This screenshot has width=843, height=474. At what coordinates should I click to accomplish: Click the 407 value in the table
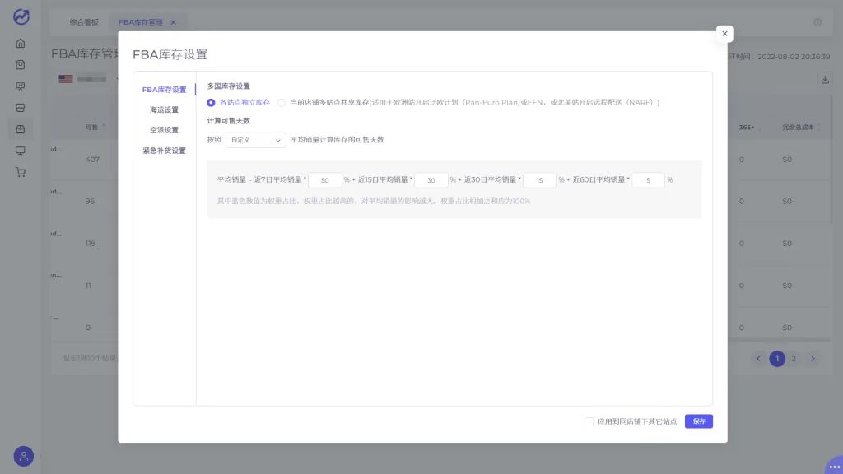(x=92, y=160)
